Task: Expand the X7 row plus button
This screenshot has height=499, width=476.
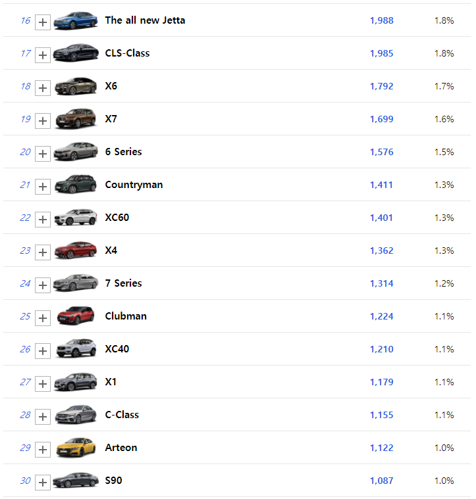Action: (x=43, y=121)
